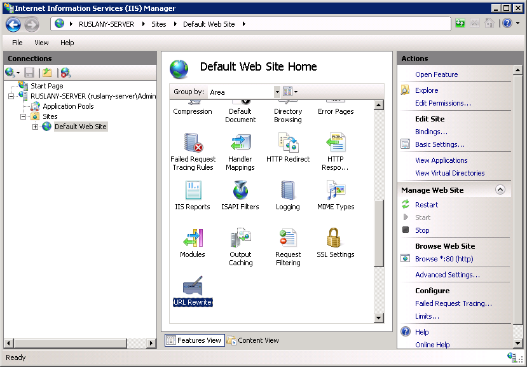Restart the web site
This screenshot has height=367, width=527.
(426, 204)
